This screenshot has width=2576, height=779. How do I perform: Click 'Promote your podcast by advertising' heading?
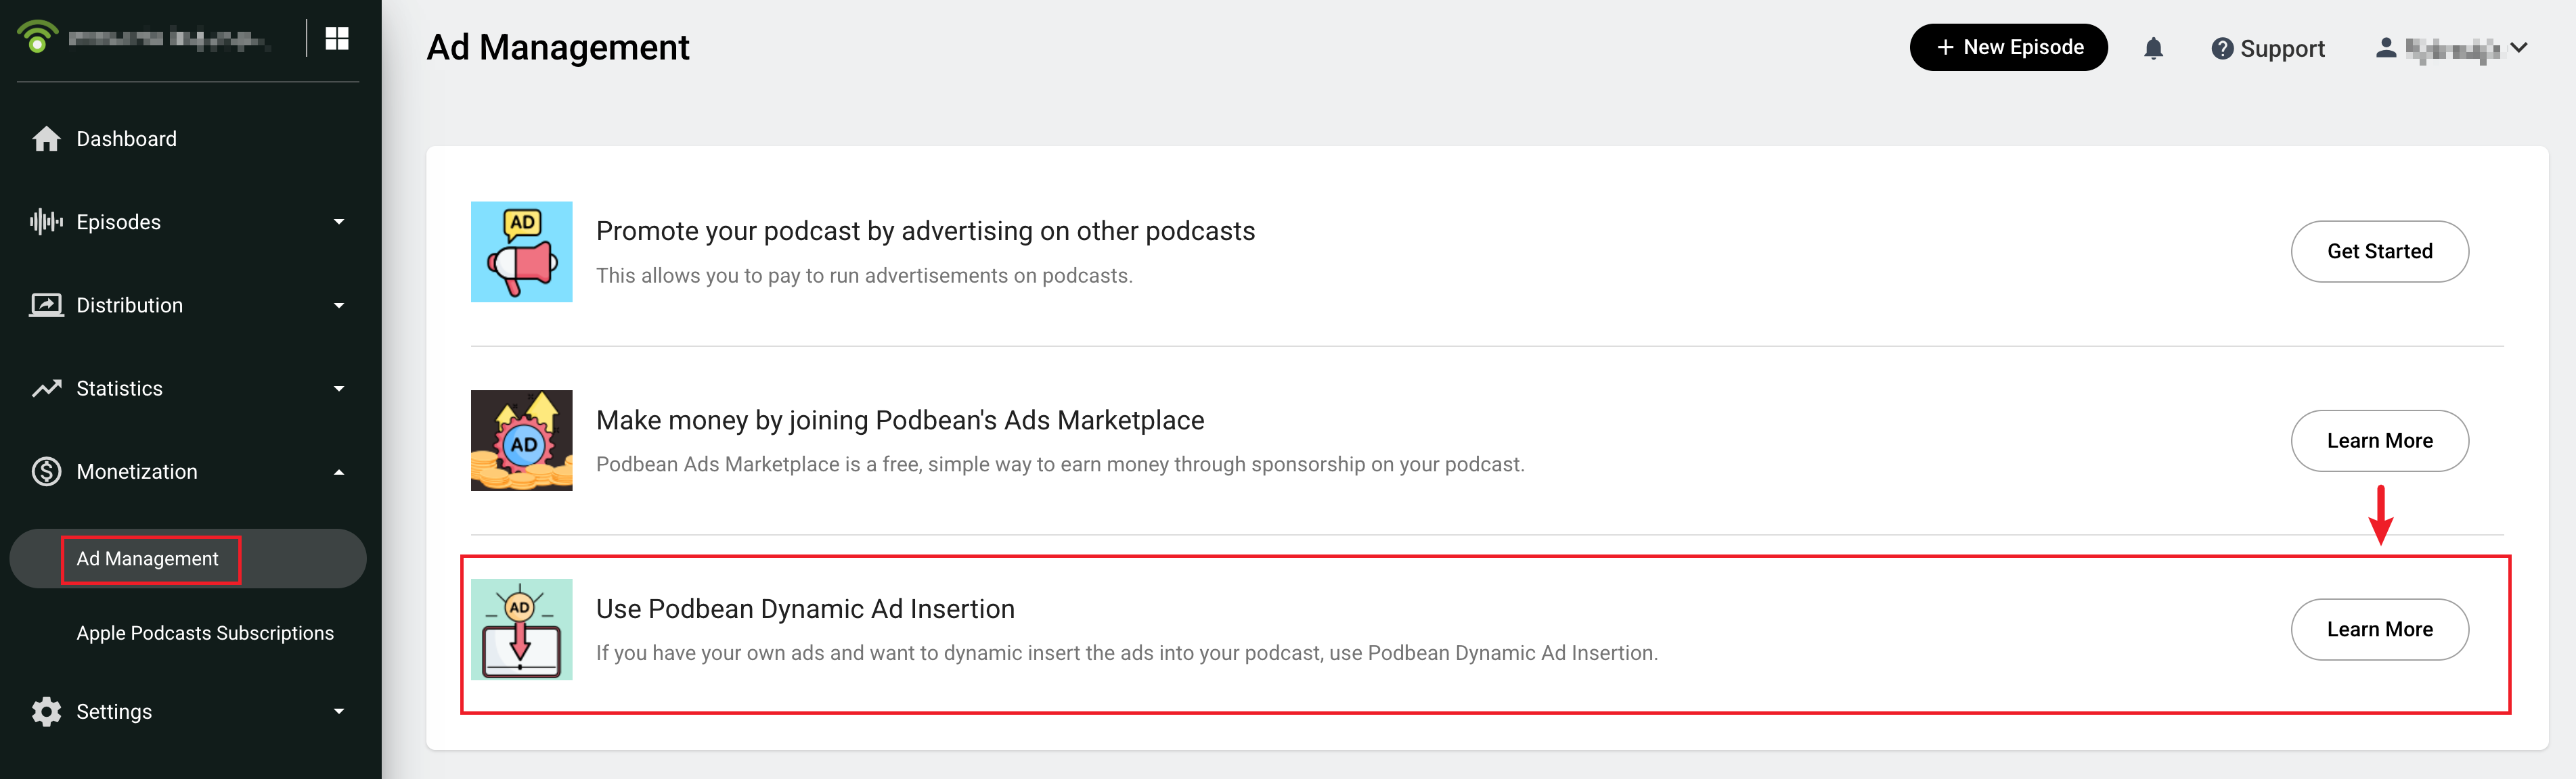point(925,231)
